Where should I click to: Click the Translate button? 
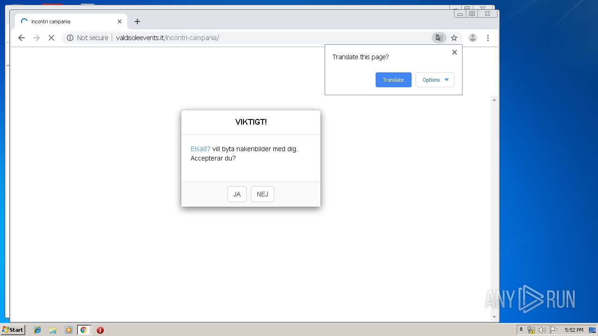pos(393,80)
